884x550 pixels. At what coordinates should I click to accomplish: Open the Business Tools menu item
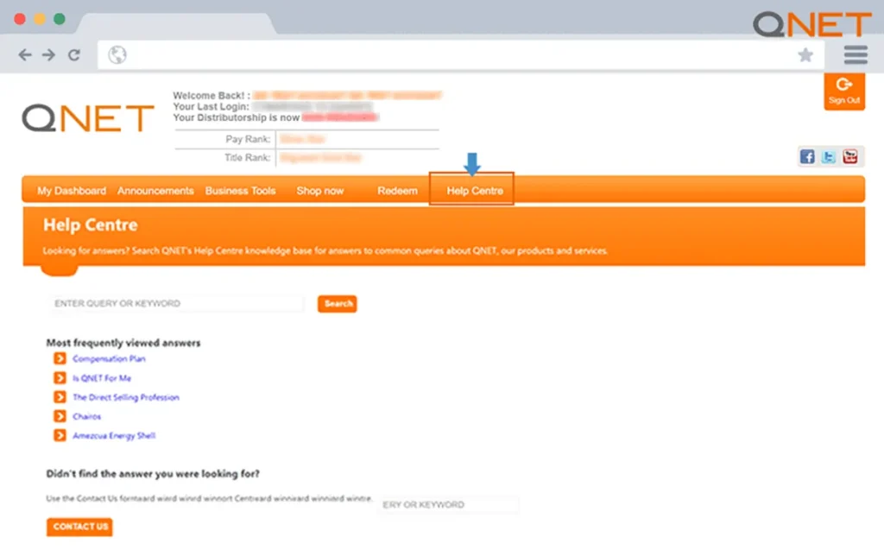(x=240, y=191)
